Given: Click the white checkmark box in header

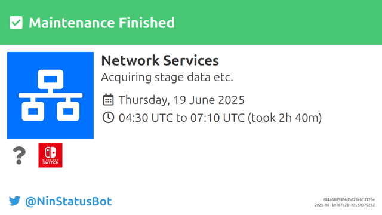Looking at the screenshot, I should point(16,23).
